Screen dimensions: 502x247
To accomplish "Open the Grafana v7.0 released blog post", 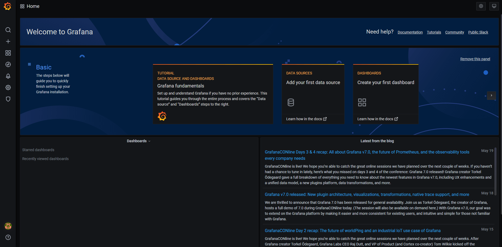I will tap(367, 194).
